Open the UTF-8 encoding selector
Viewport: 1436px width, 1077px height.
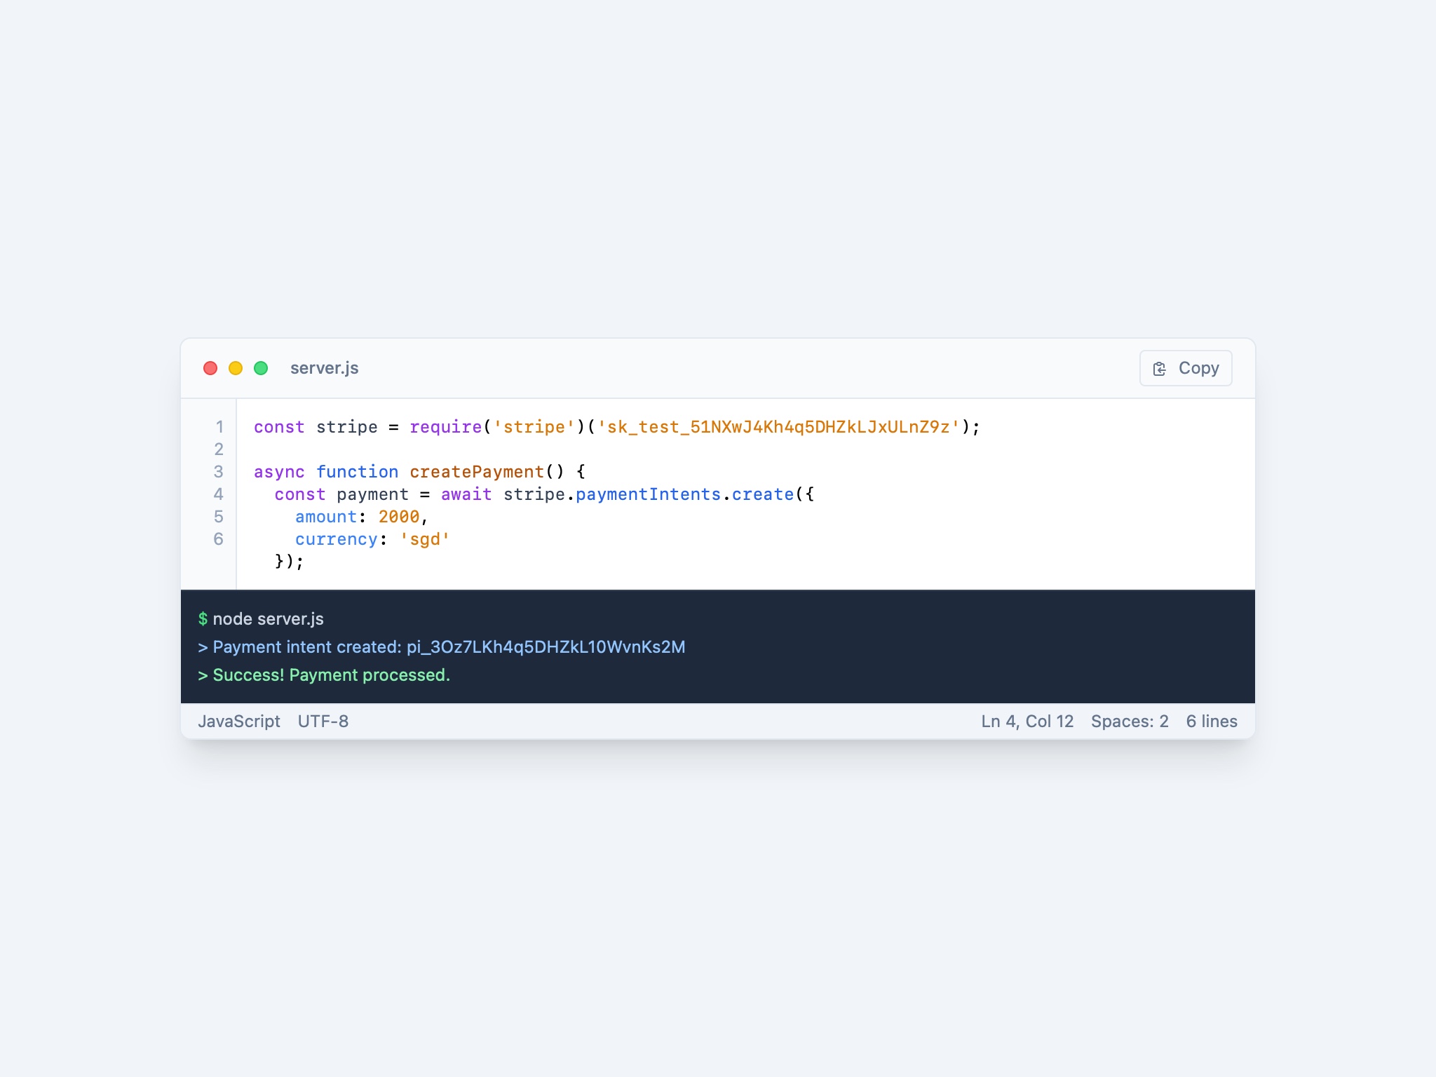[323, 722]
